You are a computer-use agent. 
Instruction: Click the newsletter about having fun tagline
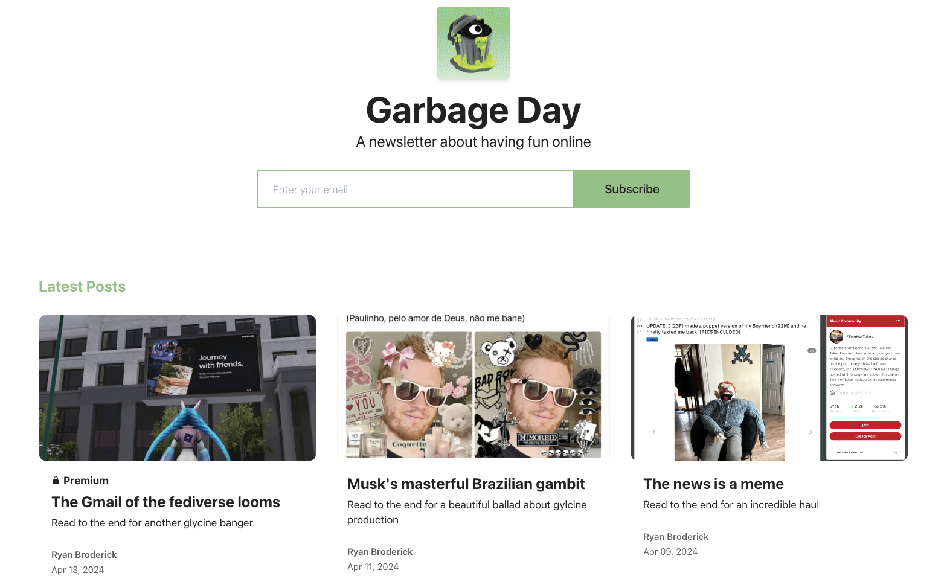click(x=473, y=142)
